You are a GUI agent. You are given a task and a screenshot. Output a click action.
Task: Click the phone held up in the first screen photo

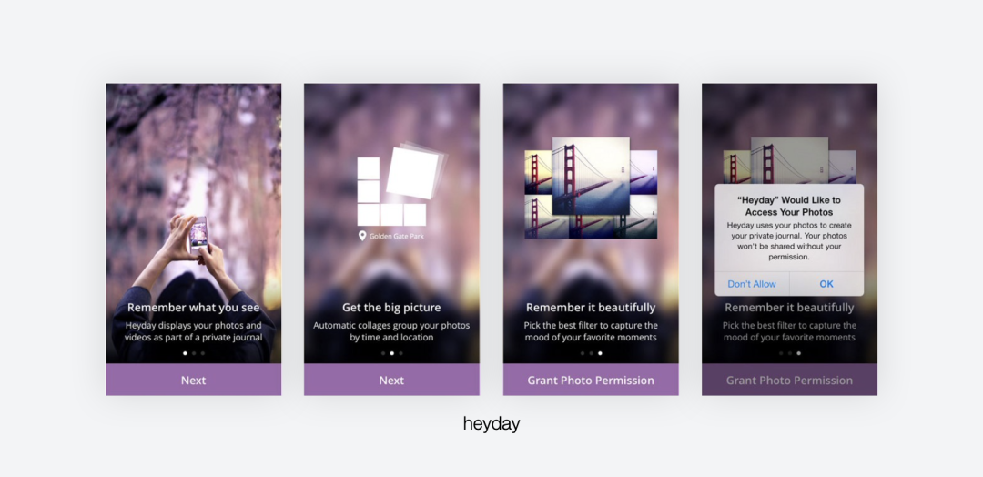[x=198, y=234]
